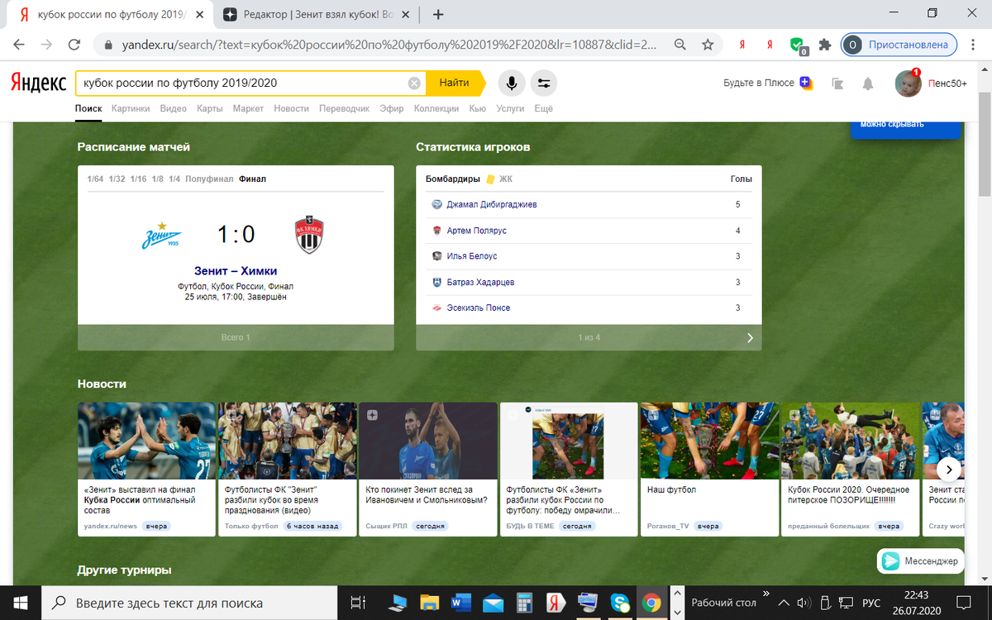
Task: Open Yandex Browser from taskbar
Action: 556,603
